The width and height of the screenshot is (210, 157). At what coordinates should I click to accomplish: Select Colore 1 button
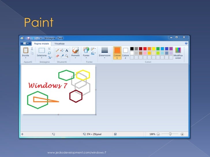117,53
